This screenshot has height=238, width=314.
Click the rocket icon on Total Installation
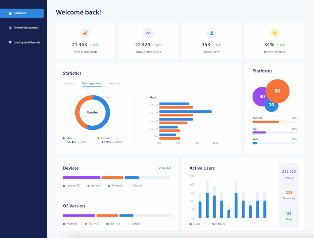tap(85, 33)
